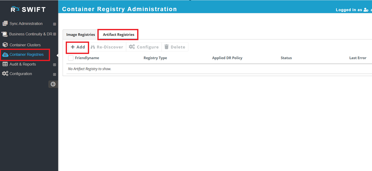The width and height of the screenshot is (372, 171).
Task: Click the Sync Administration stack icon
Action: click(5, 23)
